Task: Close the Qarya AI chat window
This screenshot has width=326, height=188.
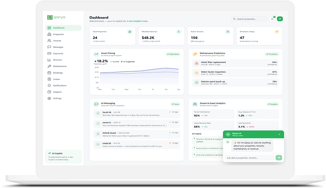Action: click(x=279, y=134)
